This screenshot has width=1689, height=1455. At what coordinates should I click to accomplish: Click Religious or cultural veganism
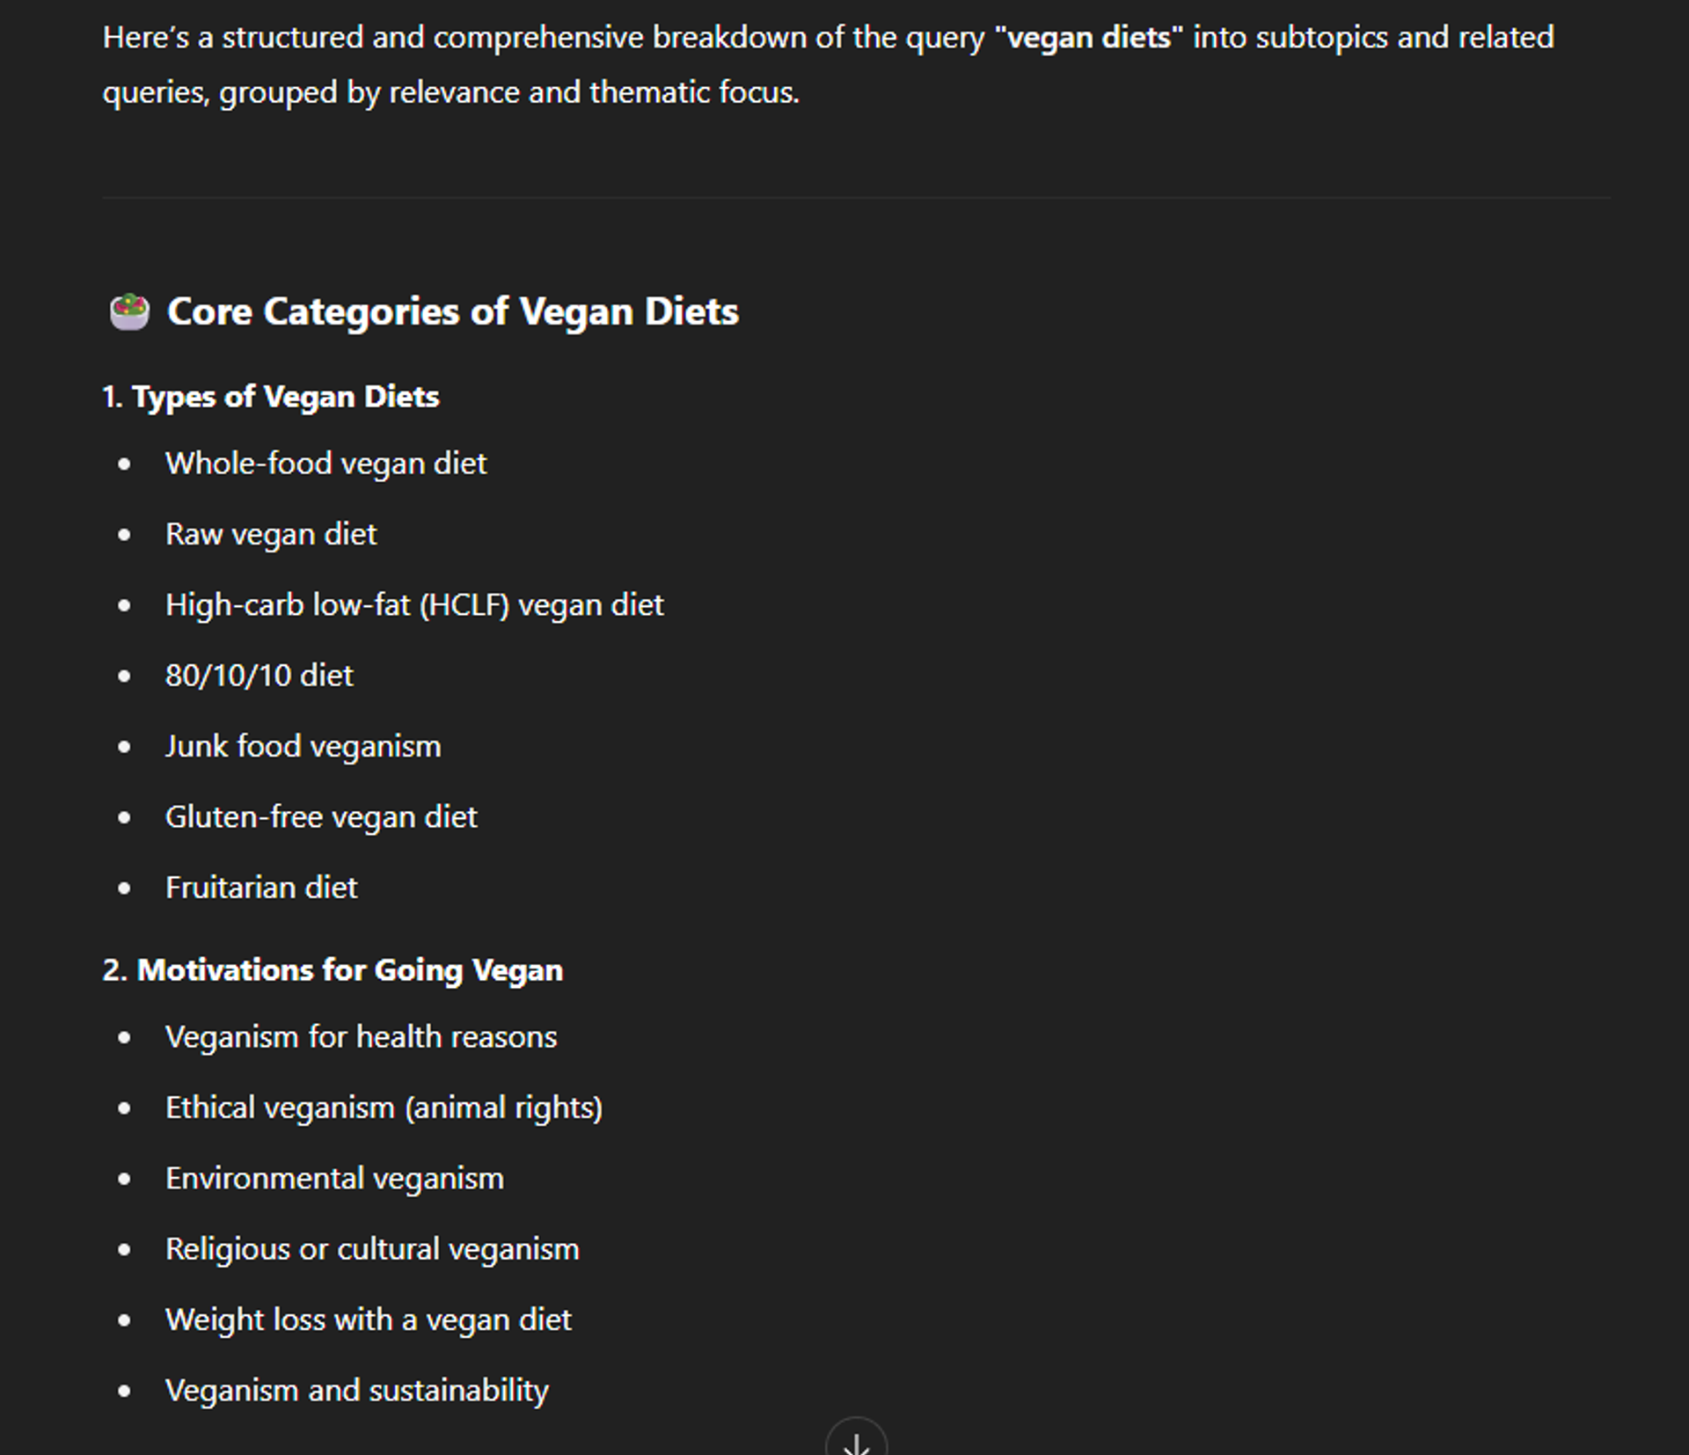(x=372, y=1249)
